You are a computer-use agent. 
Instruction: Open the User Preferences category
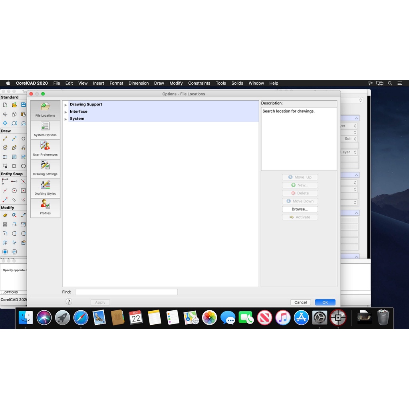pyautogui.click(x=45, y=149)
